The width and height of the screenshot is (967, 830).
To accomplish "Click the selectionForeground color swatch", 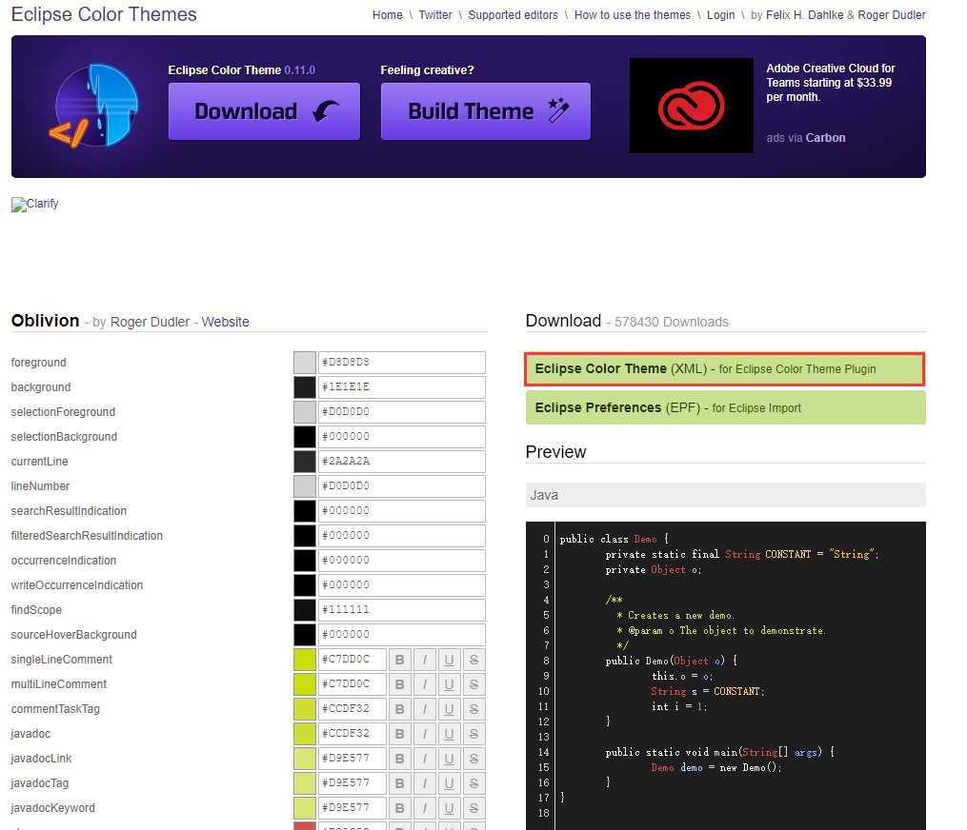I will click(305, 411).
